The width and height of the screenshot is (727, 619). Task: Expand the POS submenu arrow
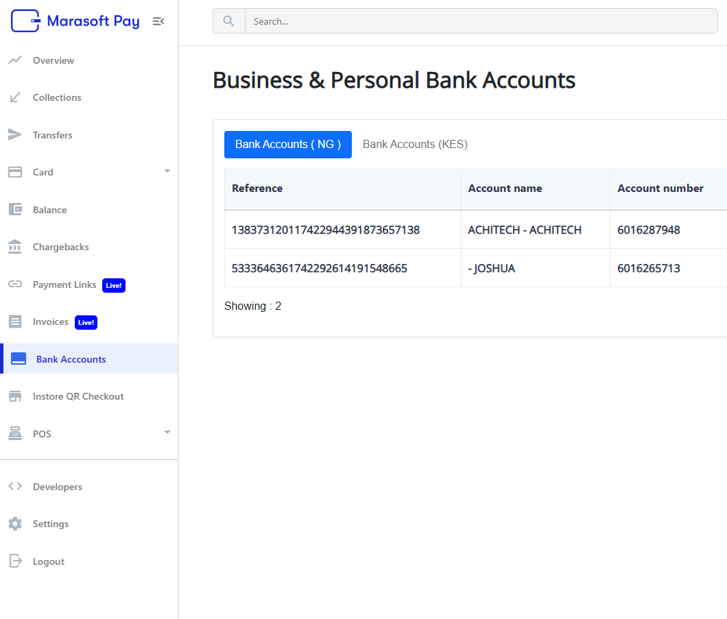(167, 433)
